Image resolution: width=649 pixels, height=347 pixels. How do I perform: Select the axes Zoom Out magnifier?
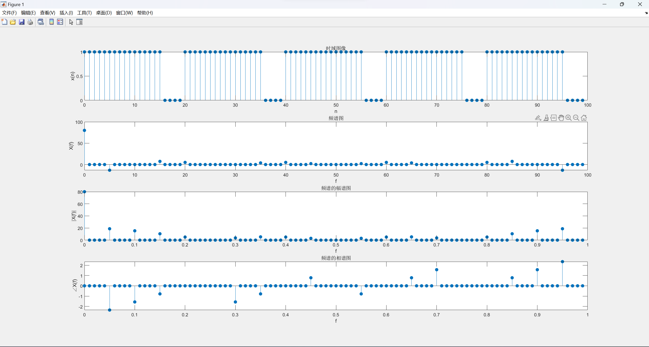[x=576, y=118]
